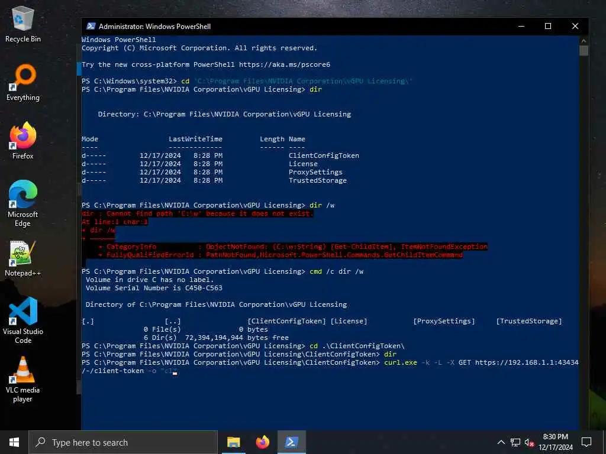The image size is (606, 454).
Task: Click the 'Administrator: Windows PowerShell' title text
Action: tap(154, 26)
